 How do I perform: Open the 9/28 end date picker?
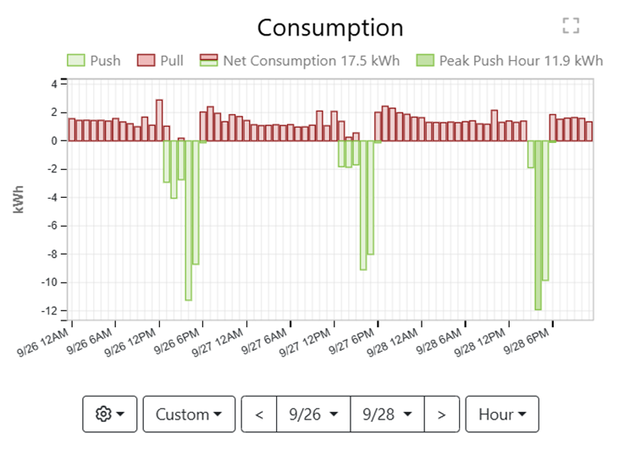[387, 414]
